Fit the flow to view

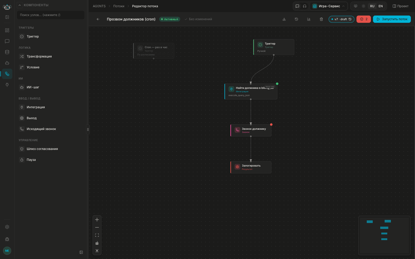click(x=97, y=235)
